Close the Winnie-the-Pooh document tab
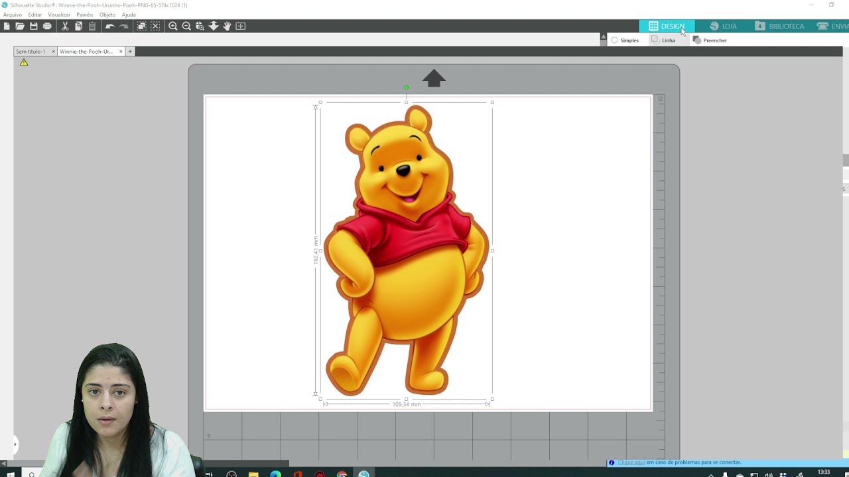Screen dimensions: 849x477 (x=121, y=52)
